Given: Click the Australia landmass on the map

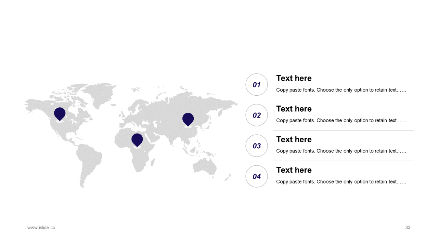Looking at the screenshot, I should pyautogui.click(x=205, y=167).
